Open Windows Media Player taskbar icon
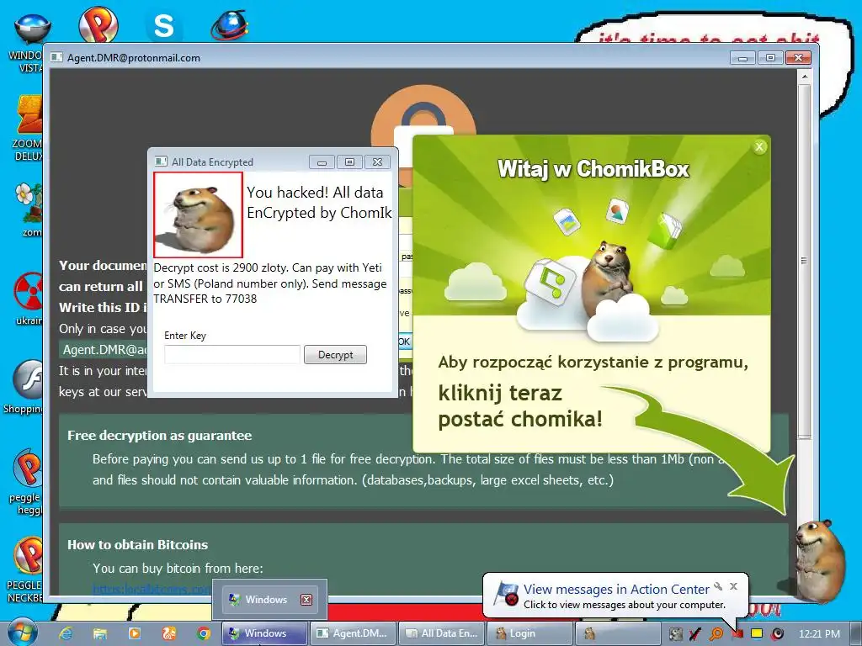This screenshot has height=646, width=862. click(x=134, y=633)
